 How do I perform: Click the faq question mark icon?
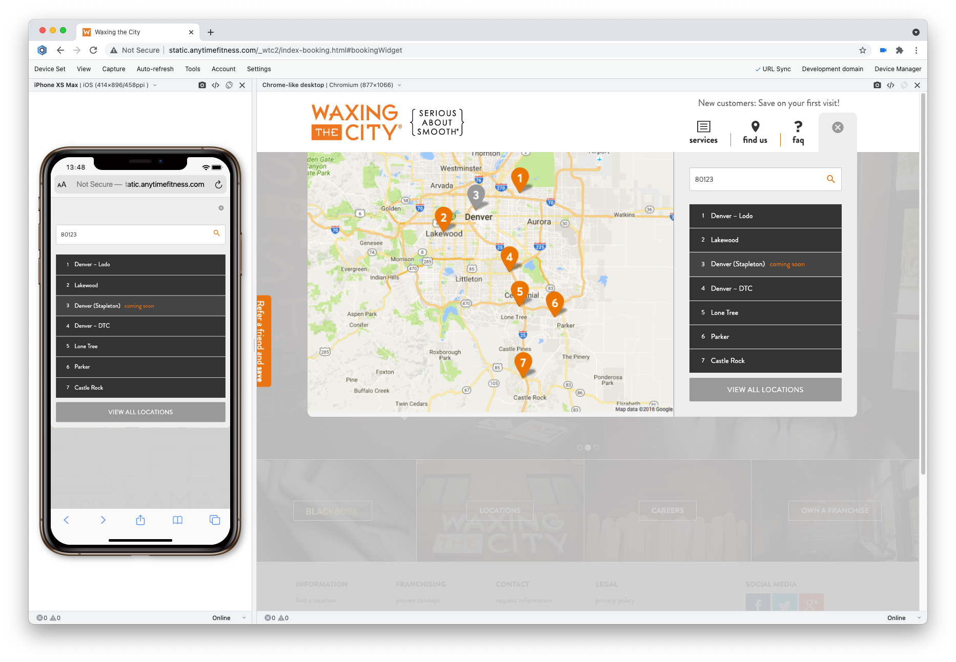(798, 126)
